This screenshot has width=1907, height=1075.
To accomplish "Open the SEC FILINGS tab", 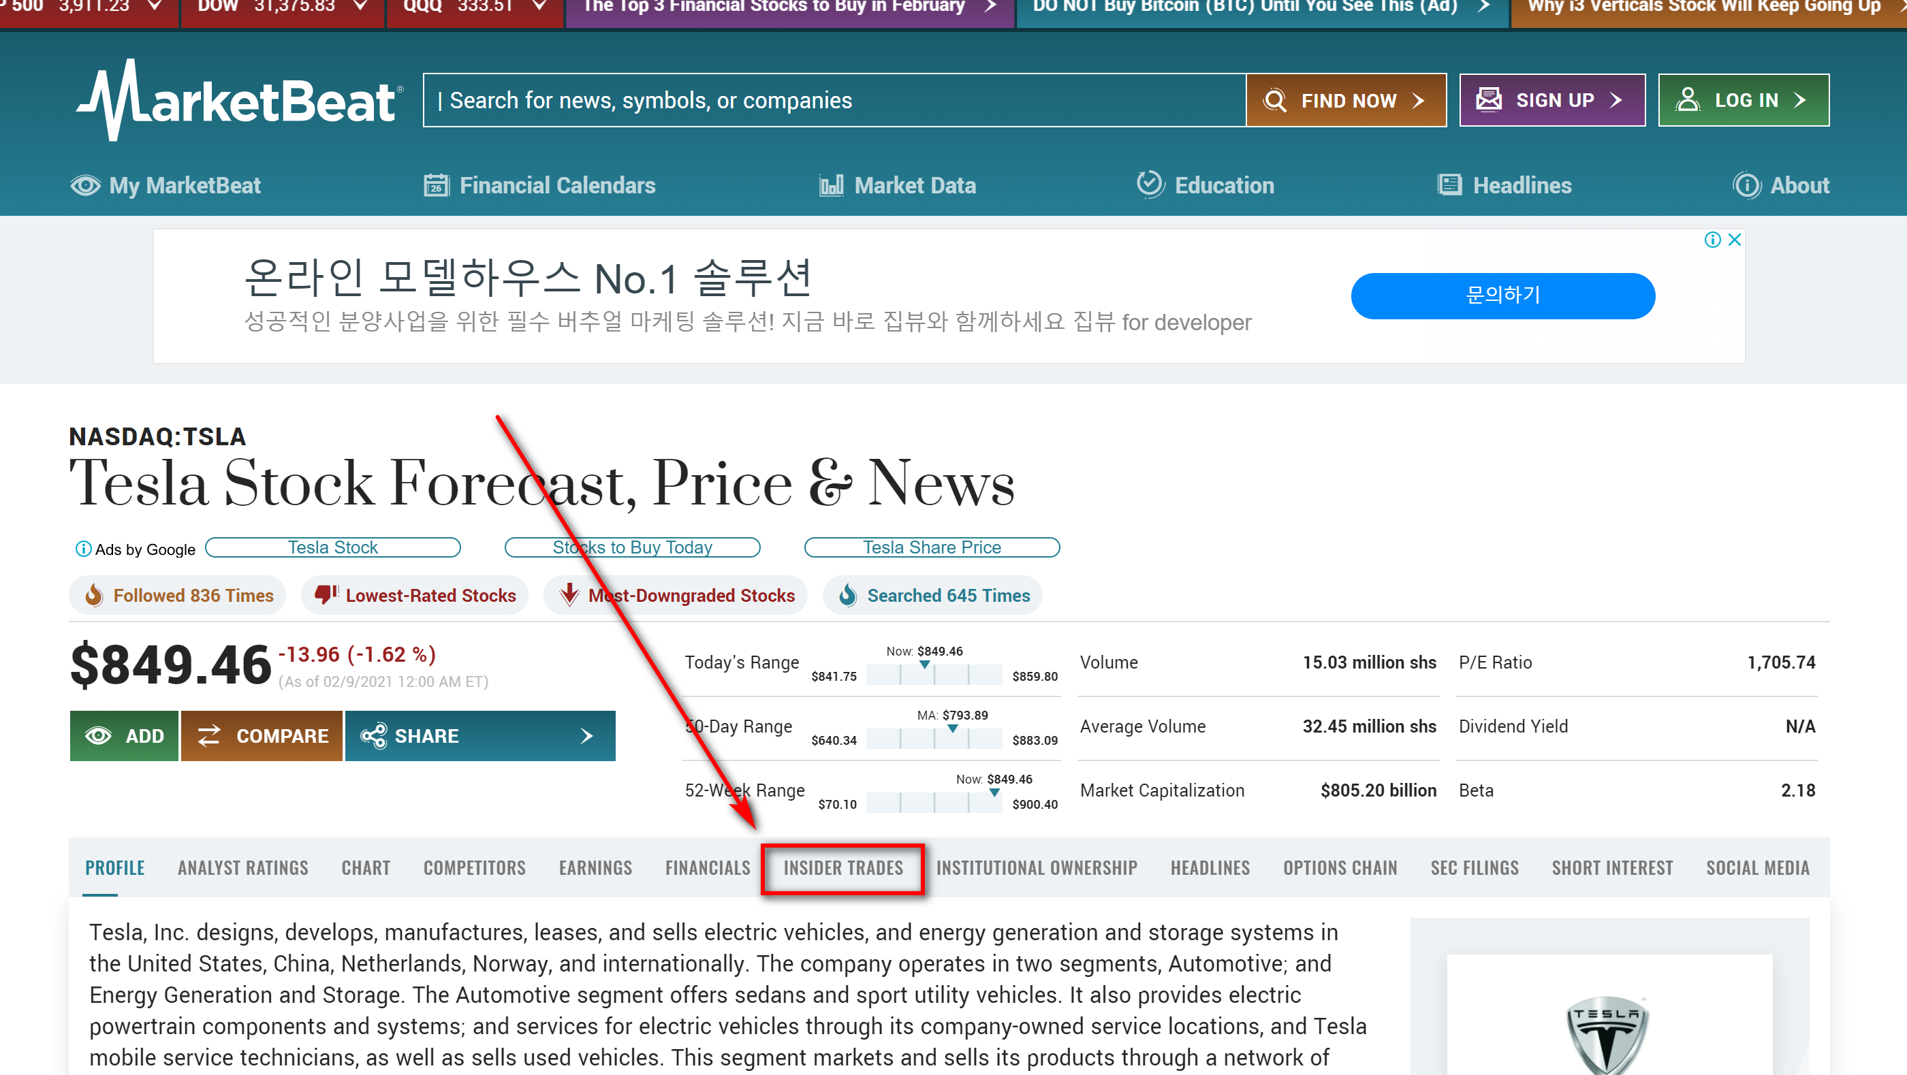I will point(1474,868).
